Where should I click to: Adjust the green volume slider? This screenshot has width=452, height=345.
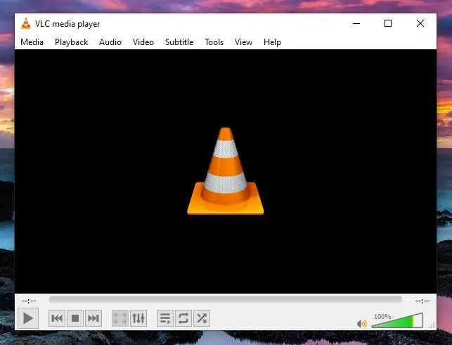pyautogui.click(x=397, y=320)
